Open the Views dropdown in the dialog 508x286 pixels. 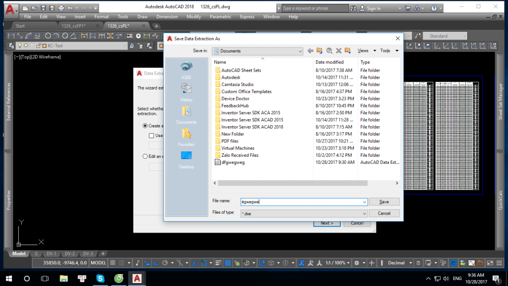coord(367,50)
